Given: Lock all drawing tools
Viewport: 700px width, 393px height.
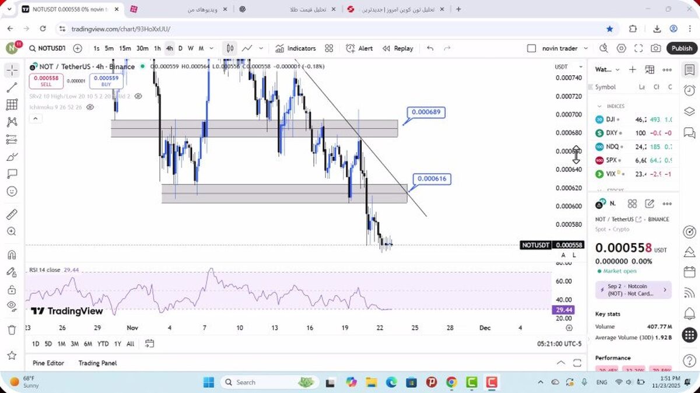Looking at the screenshot, I should pyautogui.click(x=12, y=290).
